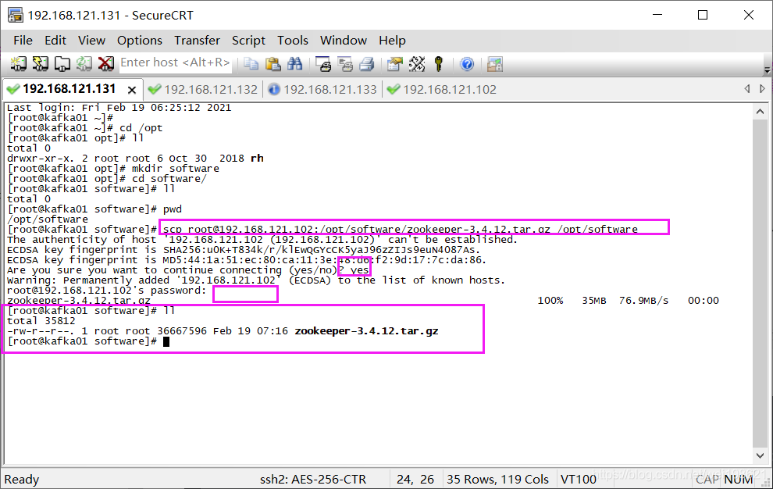The width and height of the screenshot is (773, 489).
Task: Click bold 'zookeeper-3.4.12.tar.gz' file name
Action: click(x=366, y=330)
